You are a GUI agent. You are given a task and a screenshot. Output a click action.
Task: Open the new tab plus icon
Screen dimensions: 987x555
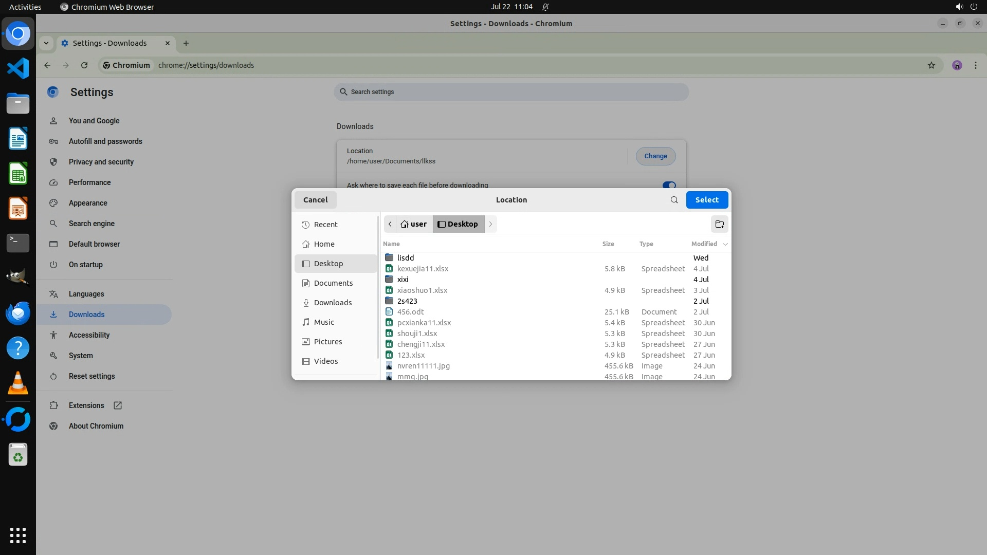(x=186, y=43)
